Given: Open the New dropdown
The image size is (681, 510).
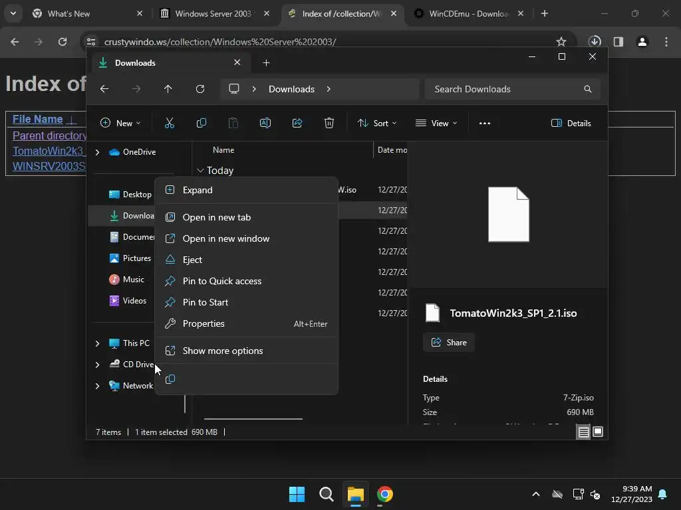Looking at the screenshot, I should (x=120, y=123).
